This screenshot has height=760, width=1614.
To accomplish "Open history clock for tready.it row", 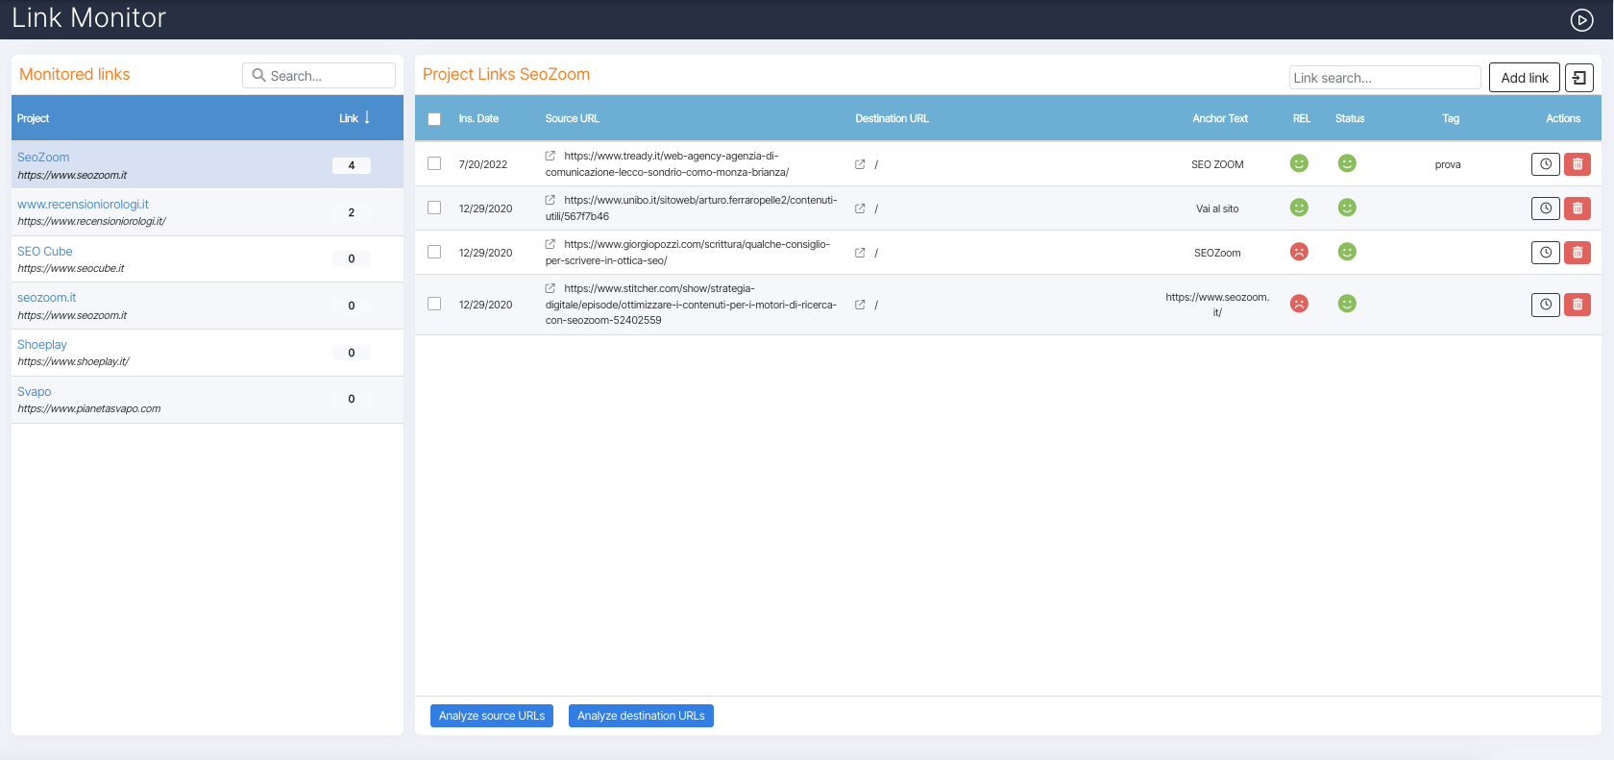I will pos(1545,164).
